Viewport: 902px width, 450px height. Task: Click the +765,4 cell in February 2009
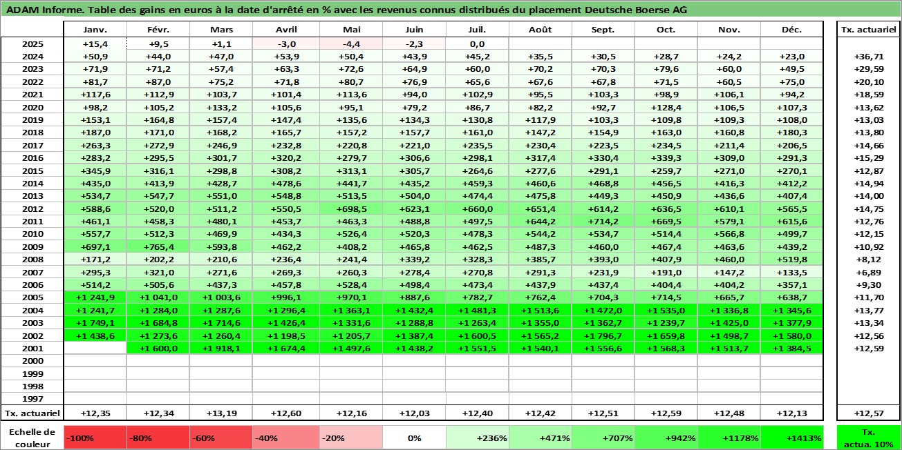tap(158, 246)
